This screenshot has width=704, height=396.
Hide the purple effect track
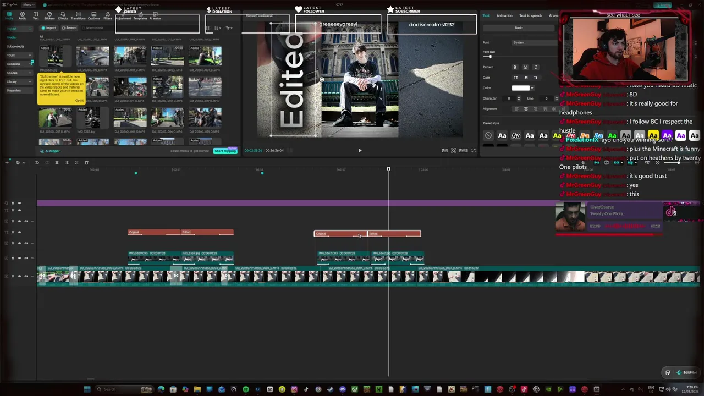[x=19, y=203]
